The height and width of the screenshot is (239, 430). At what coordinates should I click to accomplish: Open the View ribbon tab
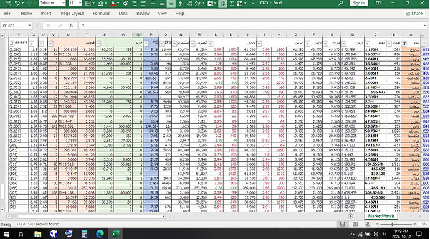[x=163, y=14]
